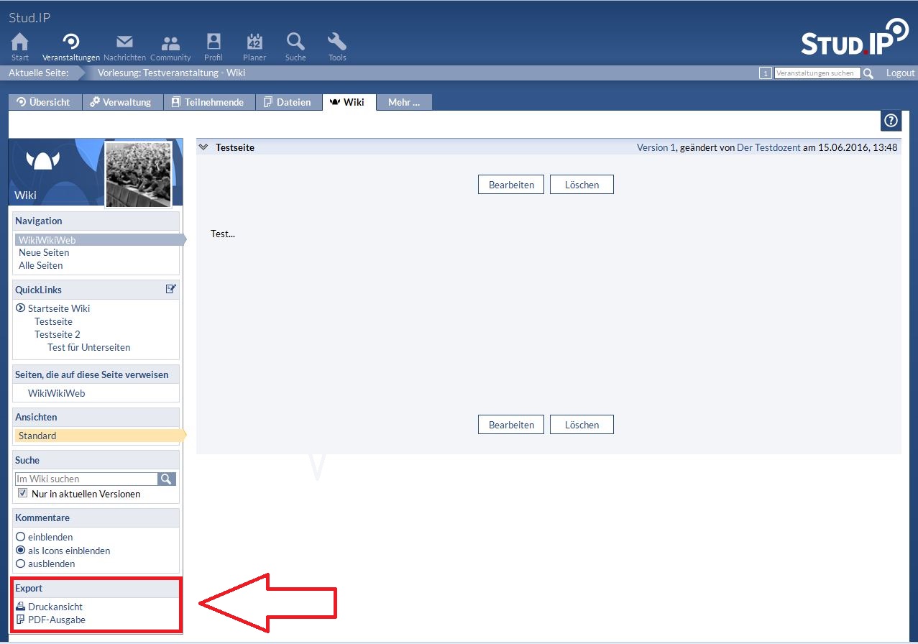This screenshot has height=644, width=918.
Task: Open Nachrichten envelope icon
Action: pos(124,42)
